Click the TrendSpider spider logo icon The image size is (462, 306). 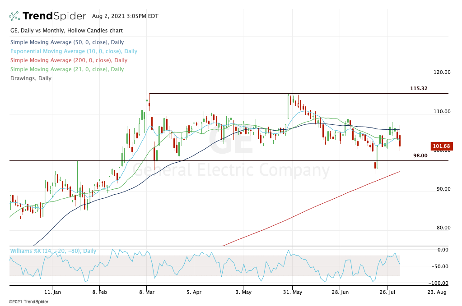click(x=14, y=16)
